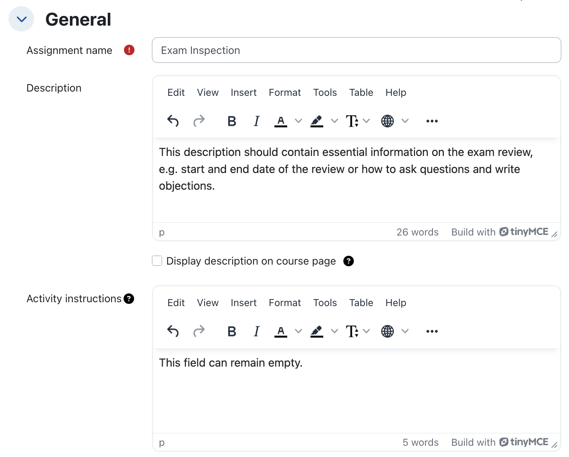Apply text color in Activity instructions editor
569x457 pixels.
(x=281, y=331)
